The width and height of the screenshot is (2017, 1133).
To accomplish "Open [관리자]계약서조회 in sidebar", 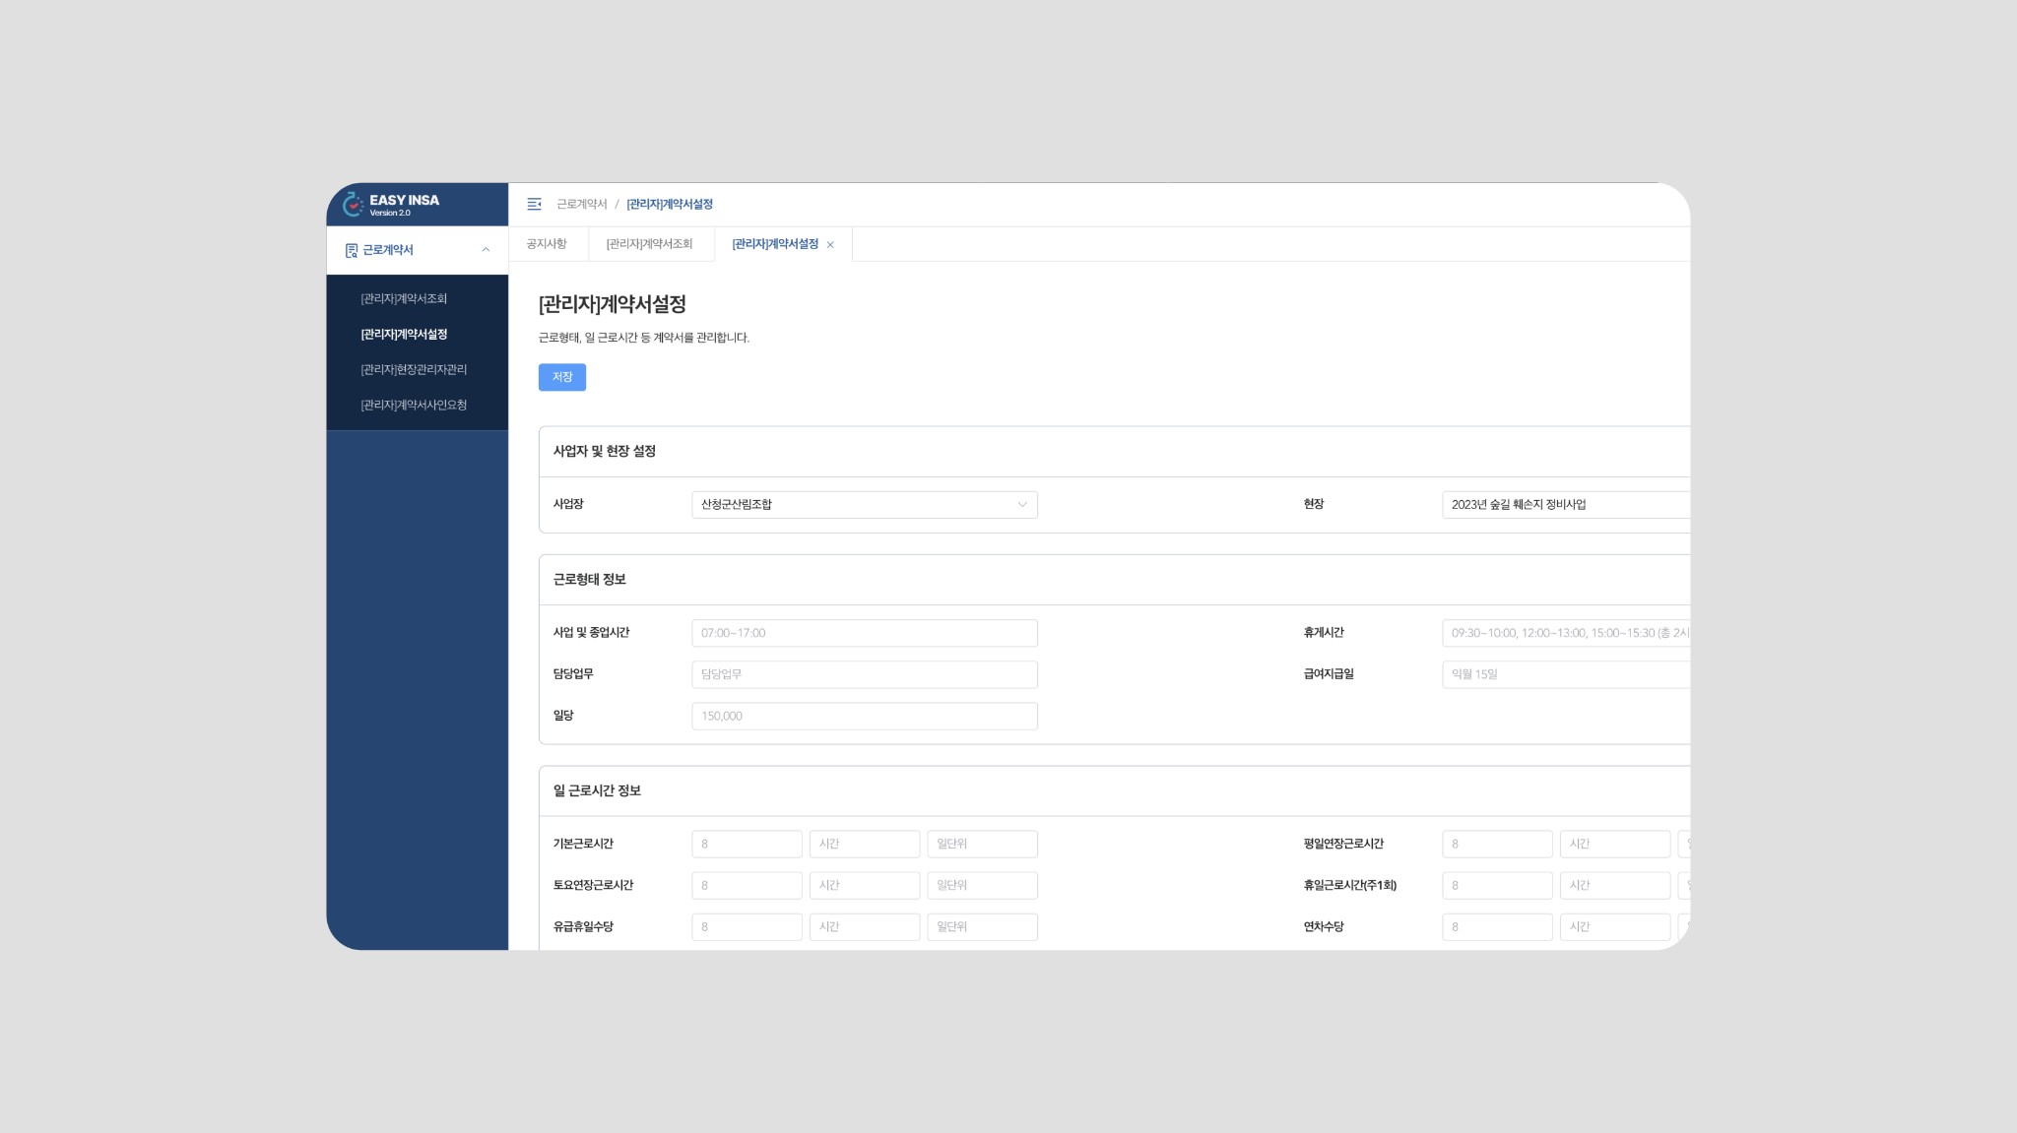I will (x=404, y=298).
